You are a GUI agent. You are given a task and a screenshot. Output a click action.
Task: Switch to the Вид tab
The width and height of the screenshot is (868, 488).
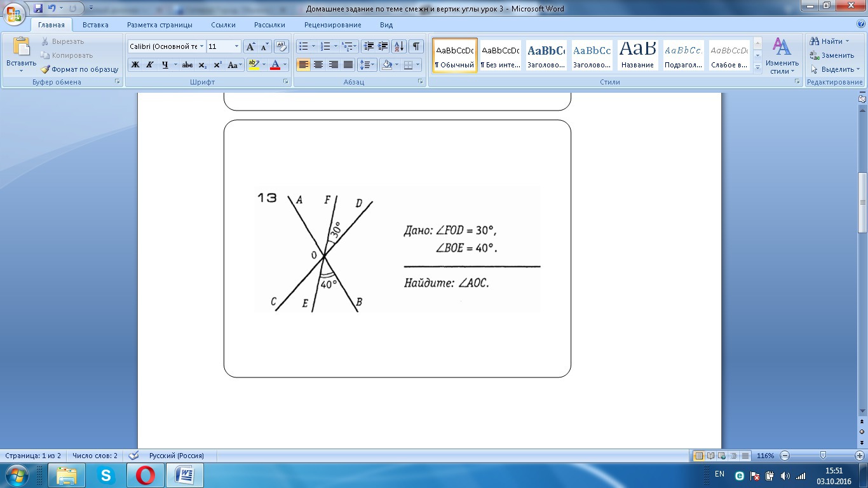click(x=386, y=25)
